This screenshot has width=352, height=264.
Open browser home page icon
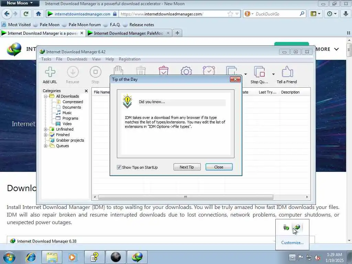[38, 14]
